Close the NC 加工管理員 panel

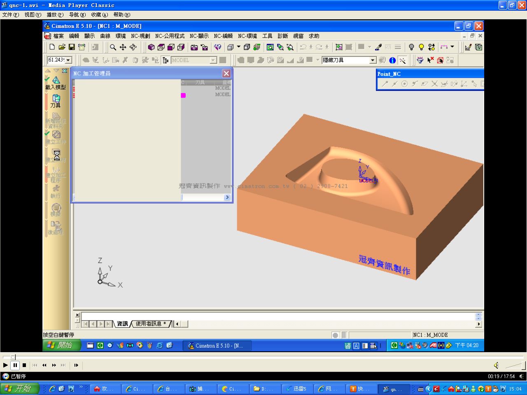click(x=226, y=73)
